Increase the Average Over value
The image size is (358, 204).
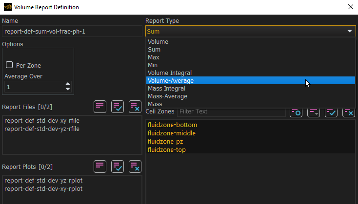pyautogui.click(x=68, y=84)
